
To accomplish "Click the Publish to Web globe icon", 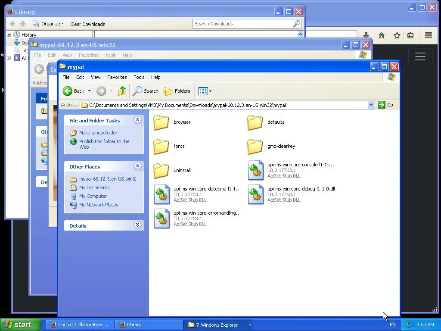I will tap(73, 141).
